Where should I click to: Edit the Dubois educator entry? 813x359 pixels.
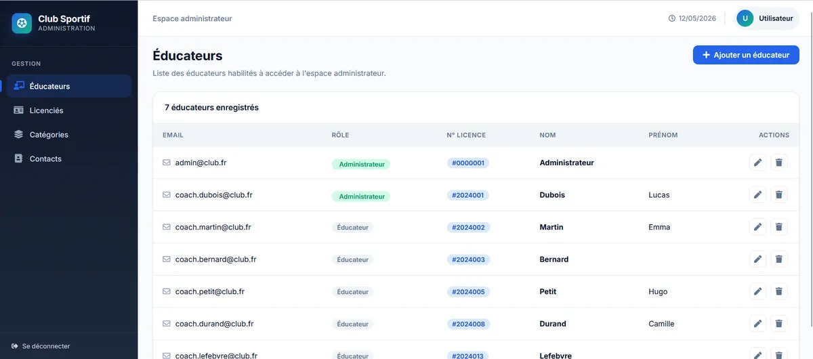pos(758,195)
